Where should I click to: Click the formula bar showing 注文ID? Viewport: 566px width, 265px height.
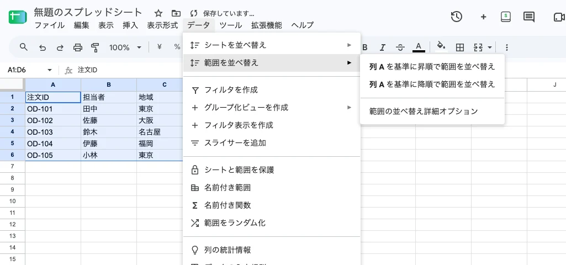[87, 70]
